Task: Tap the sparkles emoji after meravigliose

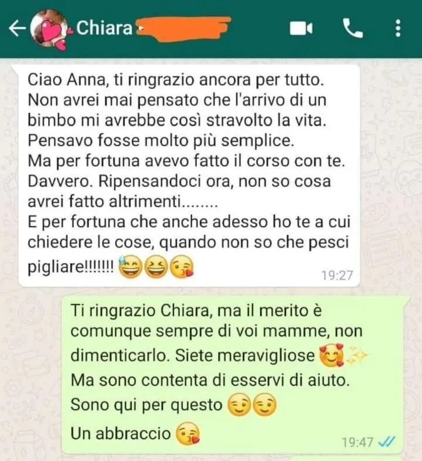Action: (357, 355)
